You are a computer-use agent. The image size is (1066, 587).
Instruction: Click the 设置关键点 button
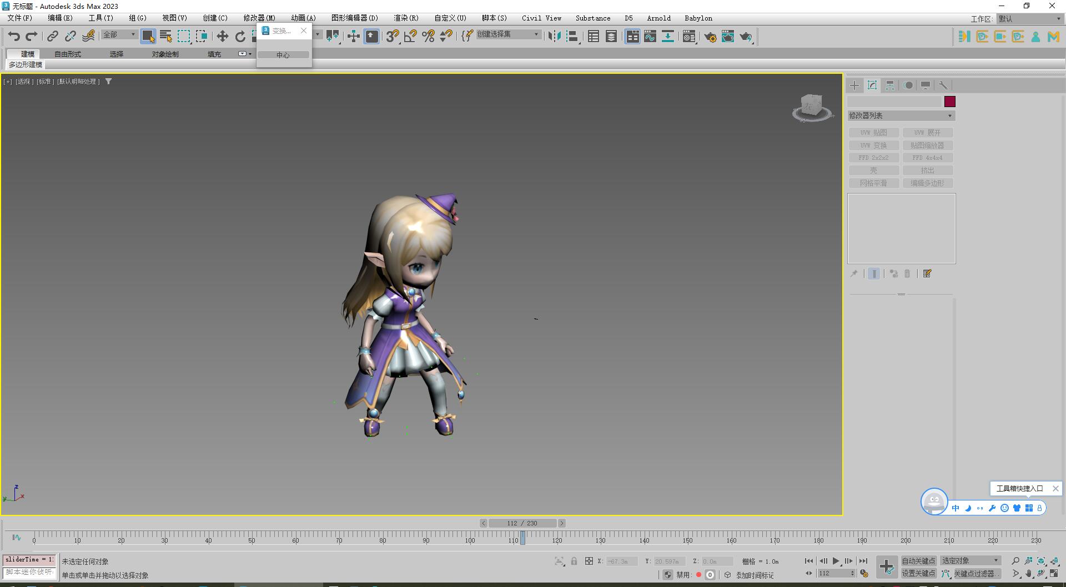[918, 574]
